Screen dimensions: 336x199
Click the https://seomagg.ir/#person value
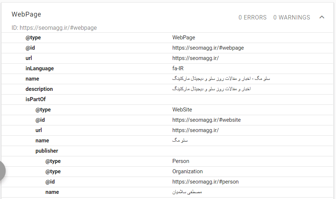205,182
